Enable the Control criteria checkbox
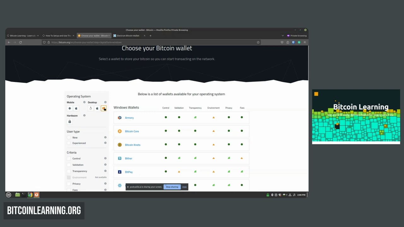Image resolution: width=404 pixels, height=227 pixels. pyautogui.click(x=69, y=159)
